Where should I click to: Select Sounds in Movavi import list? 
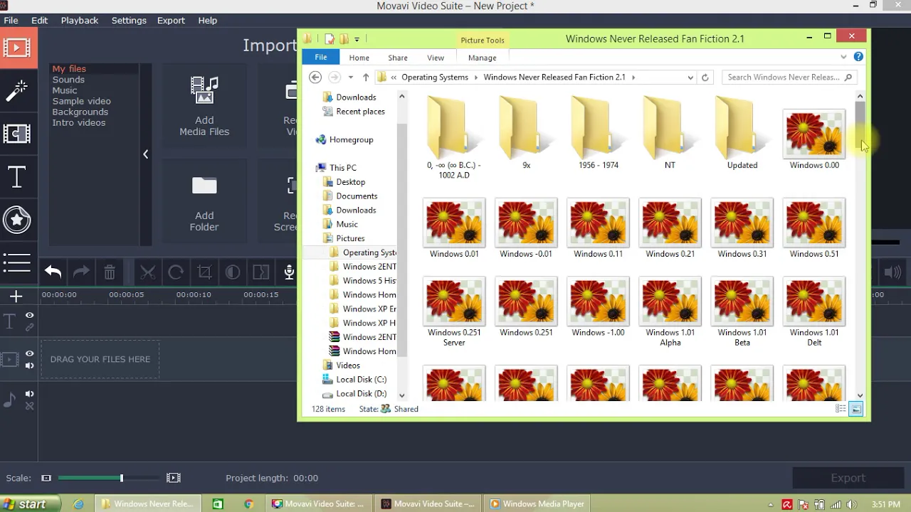pos(68,80)
